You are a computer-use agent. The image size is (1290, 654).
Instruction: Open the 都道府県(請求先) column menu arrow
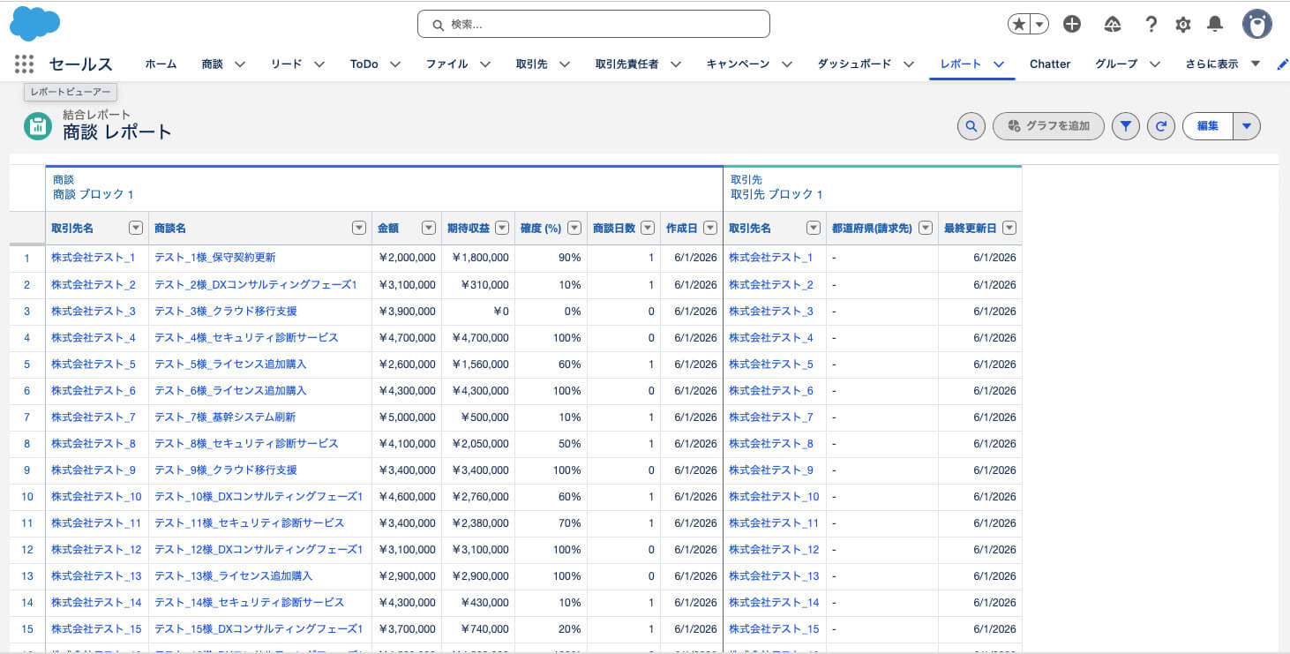[926, 228]
